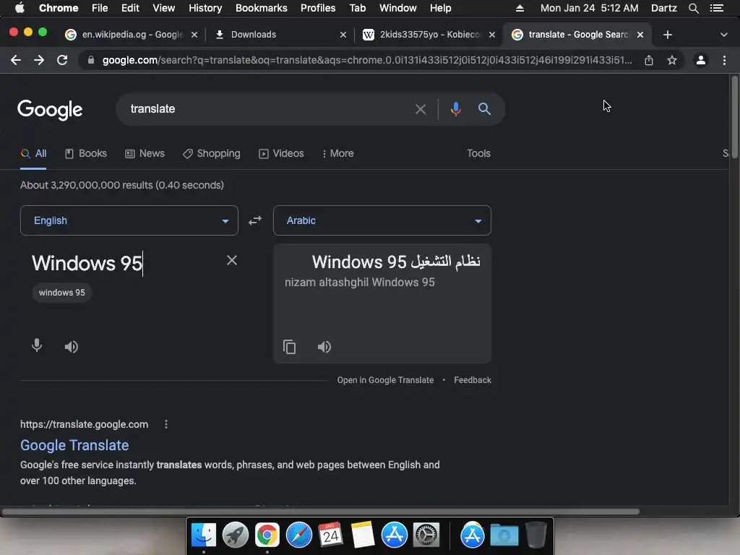
Task: Clear the Windows 95 source text
Action: (x=232, y=260)
